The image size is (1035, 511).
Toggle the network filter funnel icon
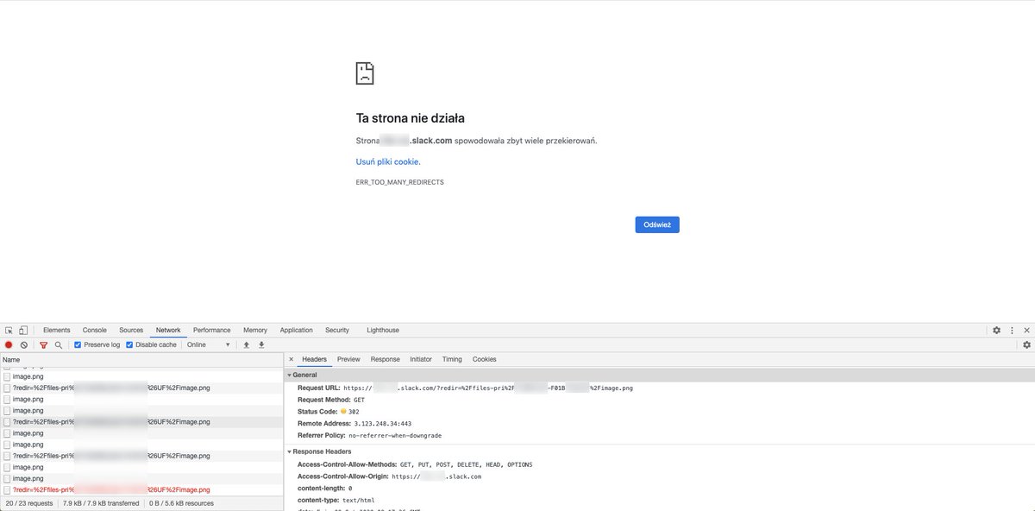coord(43,344)
